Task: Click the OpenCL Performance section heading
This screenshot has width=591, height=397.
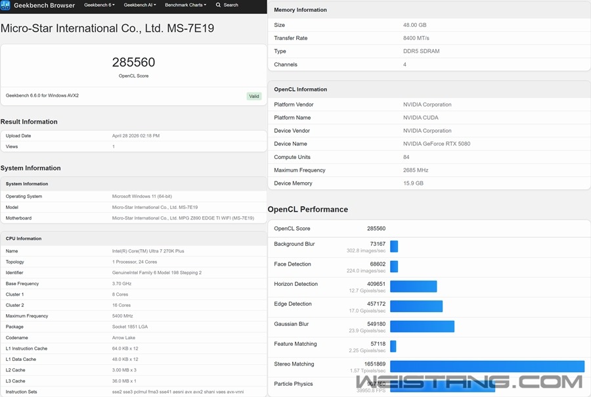Action: (x=307, y=210)
